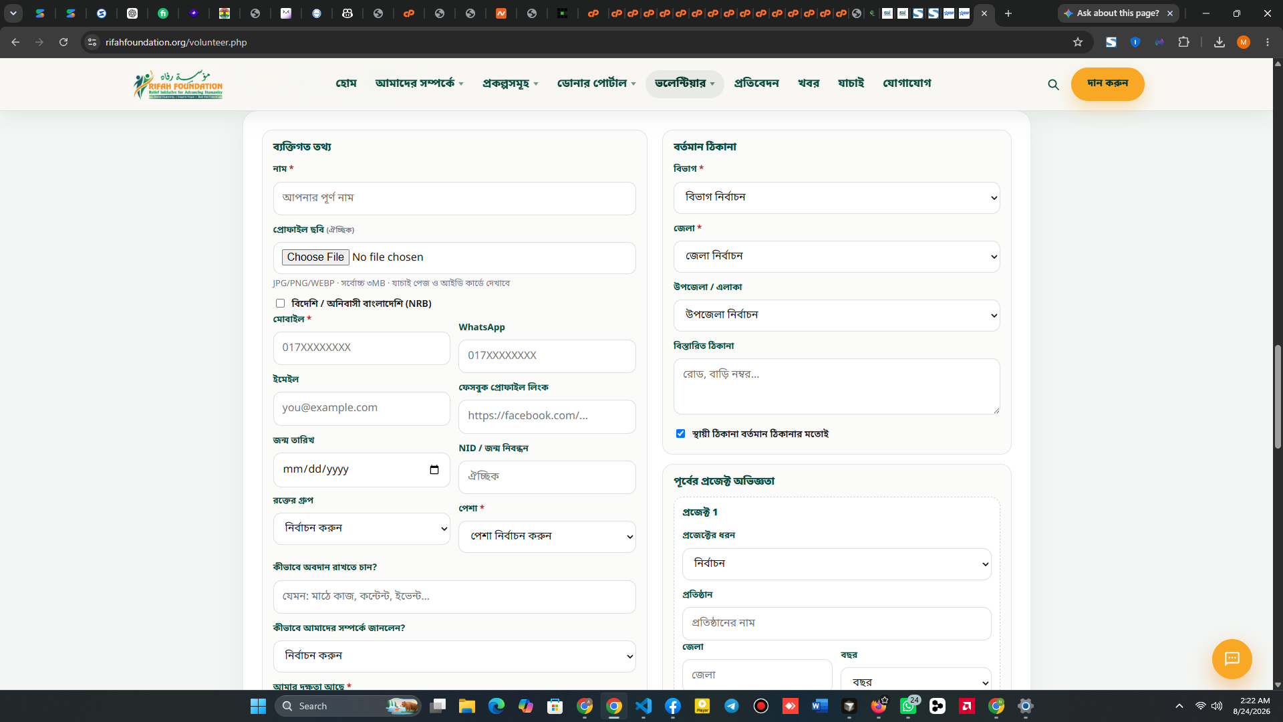The height and width of the screenshot is (722, 1283).
Task: Expand the ভলেন্টিয়ার menu
Action: (x=684, y=84)
